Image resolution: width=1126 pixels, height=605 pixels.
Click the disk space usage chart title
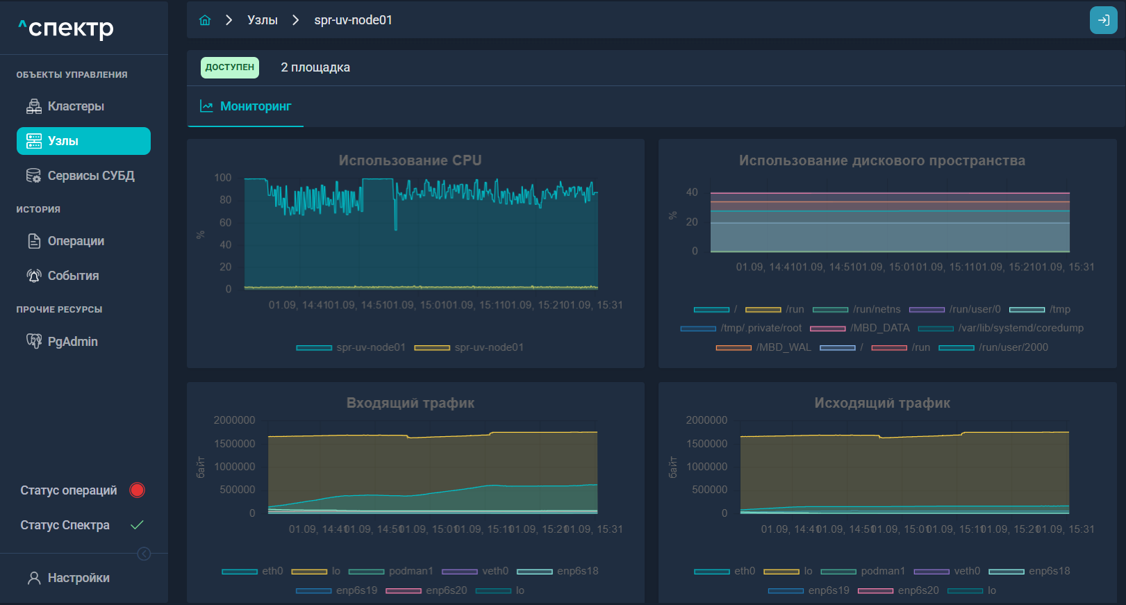point(882,160)
